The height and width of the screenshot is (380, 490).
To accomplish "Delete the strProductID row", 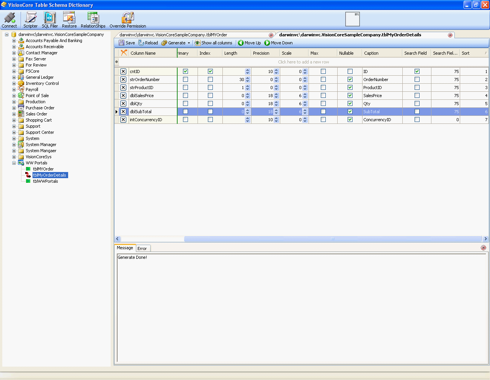I will click(x=123, y=88).
